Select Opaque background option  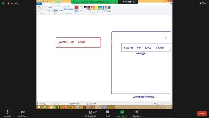pyautogui.click(x=68, y=7)
